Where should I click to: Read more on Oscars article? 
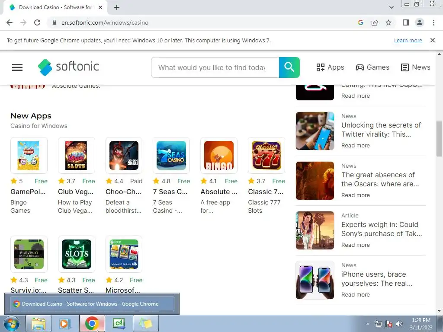[x=356, y=195]
